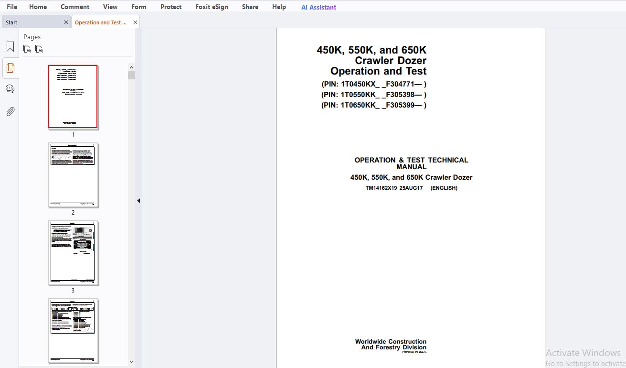Screen dimensions: 626x368
Task: Open the File menu
Action: [12, 7]
